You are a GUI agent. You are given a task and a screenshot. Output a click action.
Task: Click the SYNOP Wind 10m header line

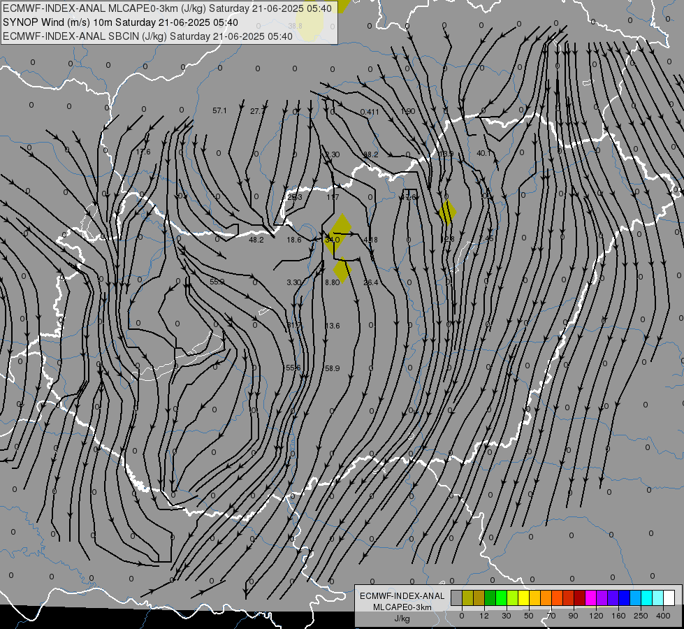pyautogui.click(x=120, y=22)
